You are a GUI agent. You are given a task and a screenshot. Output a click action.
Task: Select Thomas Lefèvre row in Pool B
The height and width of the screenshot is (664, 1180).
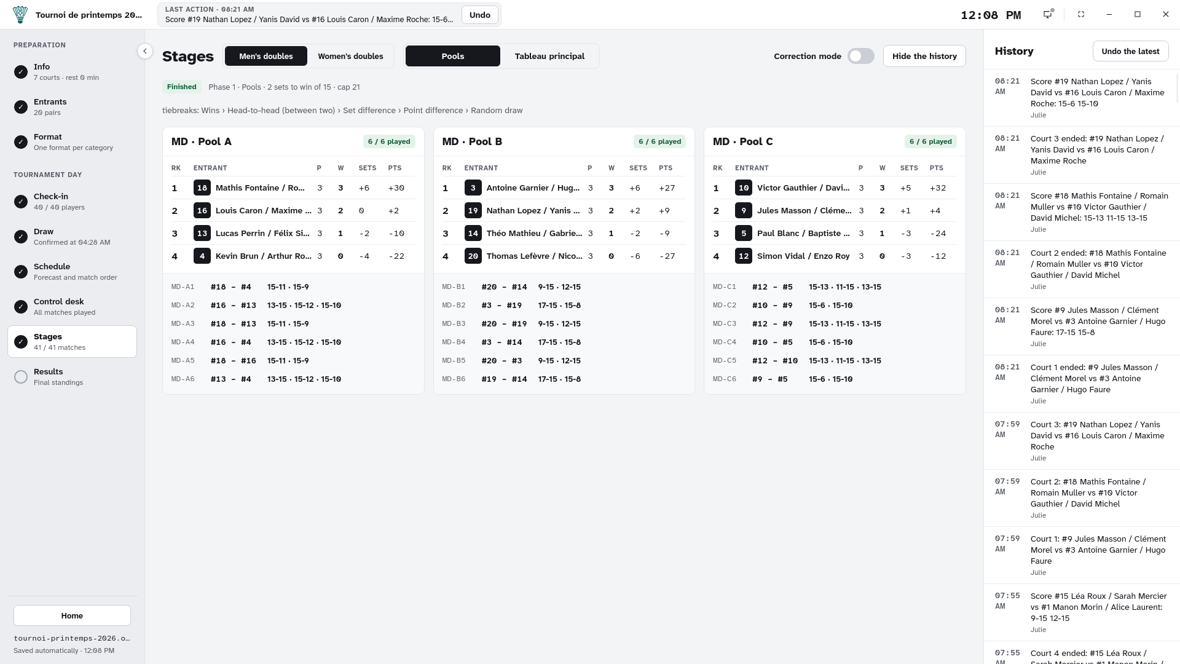(x=564, y=256)
